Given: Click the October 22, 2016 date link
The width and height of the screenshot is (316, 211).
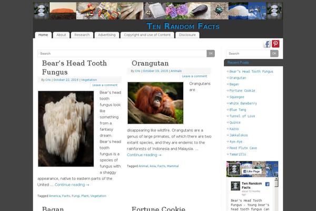Looking at the screenshot, I should tap(66, 80).
